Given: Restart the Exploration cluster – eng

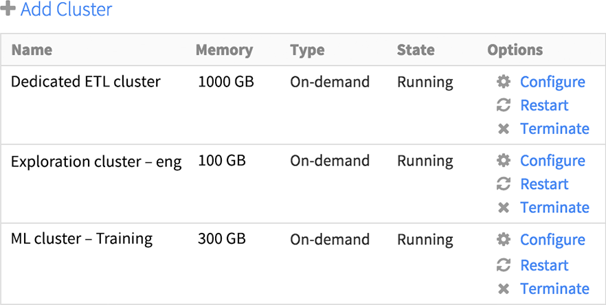Looking at the screenshot, I should click(x=544, y=184).
